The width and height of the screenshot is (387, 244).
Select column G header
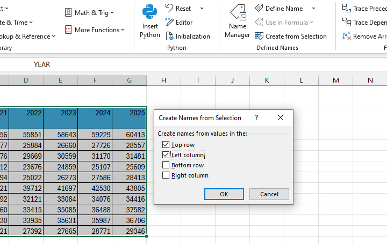(129, 80)
